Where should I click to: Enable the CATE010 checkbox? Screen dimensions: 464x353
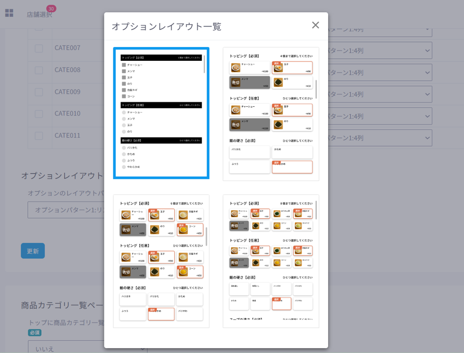coord(39,114)
